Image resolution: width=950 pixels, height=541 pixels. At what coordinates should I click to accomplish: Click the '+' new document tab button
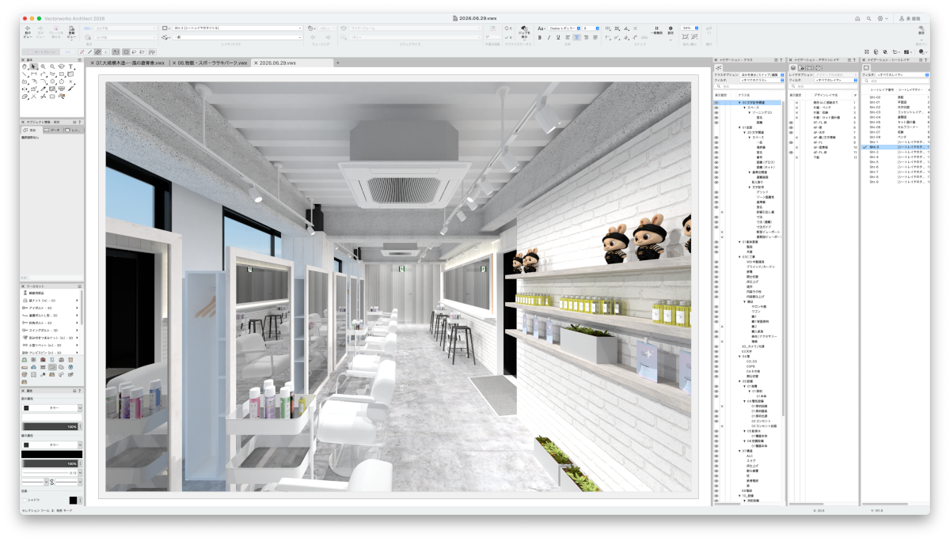point(337,62)
